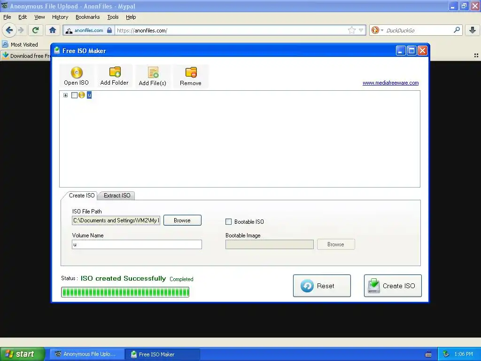Bookmark the page with the star icon
This screenshot has height=361, width=481.
351,30
